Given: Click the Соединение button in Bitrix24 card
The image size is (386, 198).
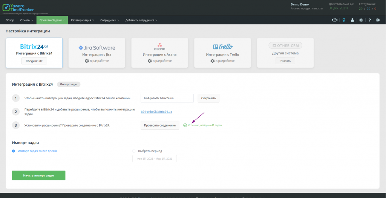Looking at the screenshot, I should (x=34, y=61).
